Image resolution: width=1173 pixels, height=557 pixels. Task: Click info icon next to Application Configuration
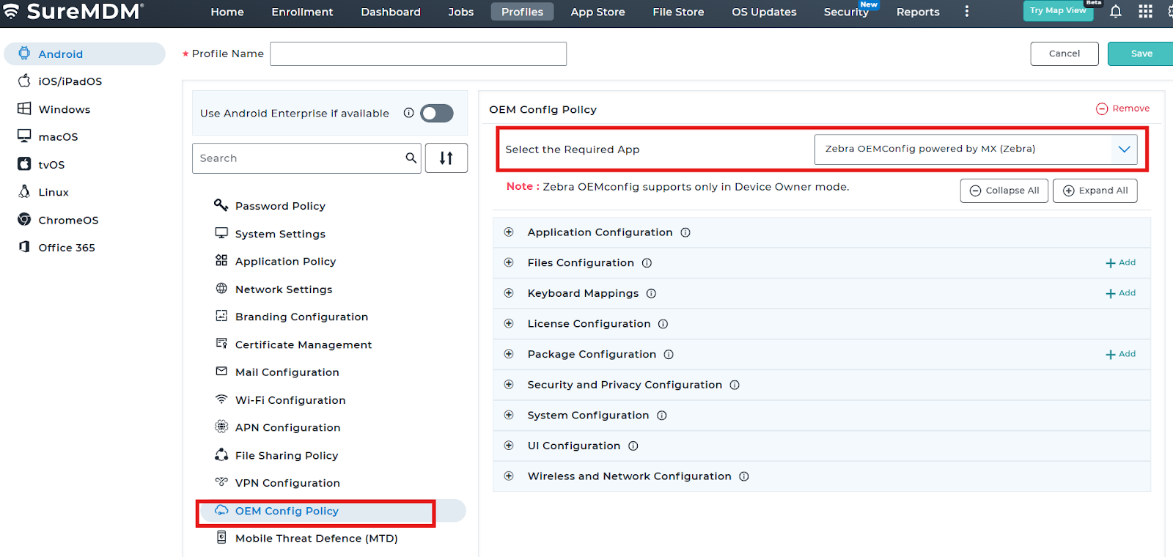(685, 232)
